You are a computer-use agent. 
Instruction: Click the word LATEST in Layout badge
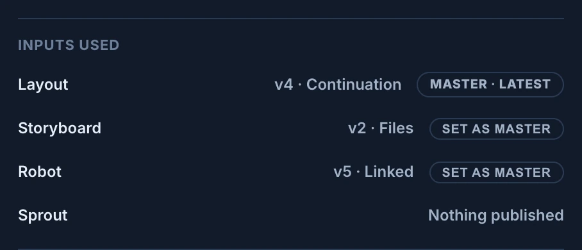coord(525,85)
